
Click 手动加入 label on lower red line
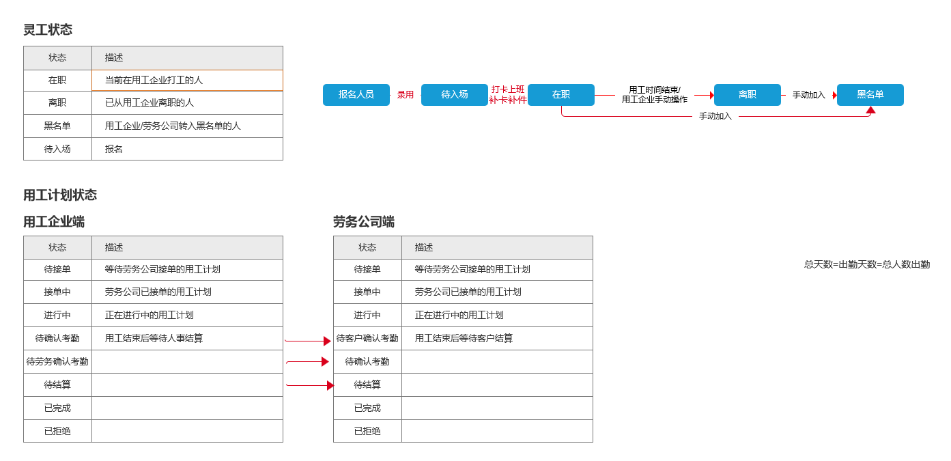[x=715, y=116]
